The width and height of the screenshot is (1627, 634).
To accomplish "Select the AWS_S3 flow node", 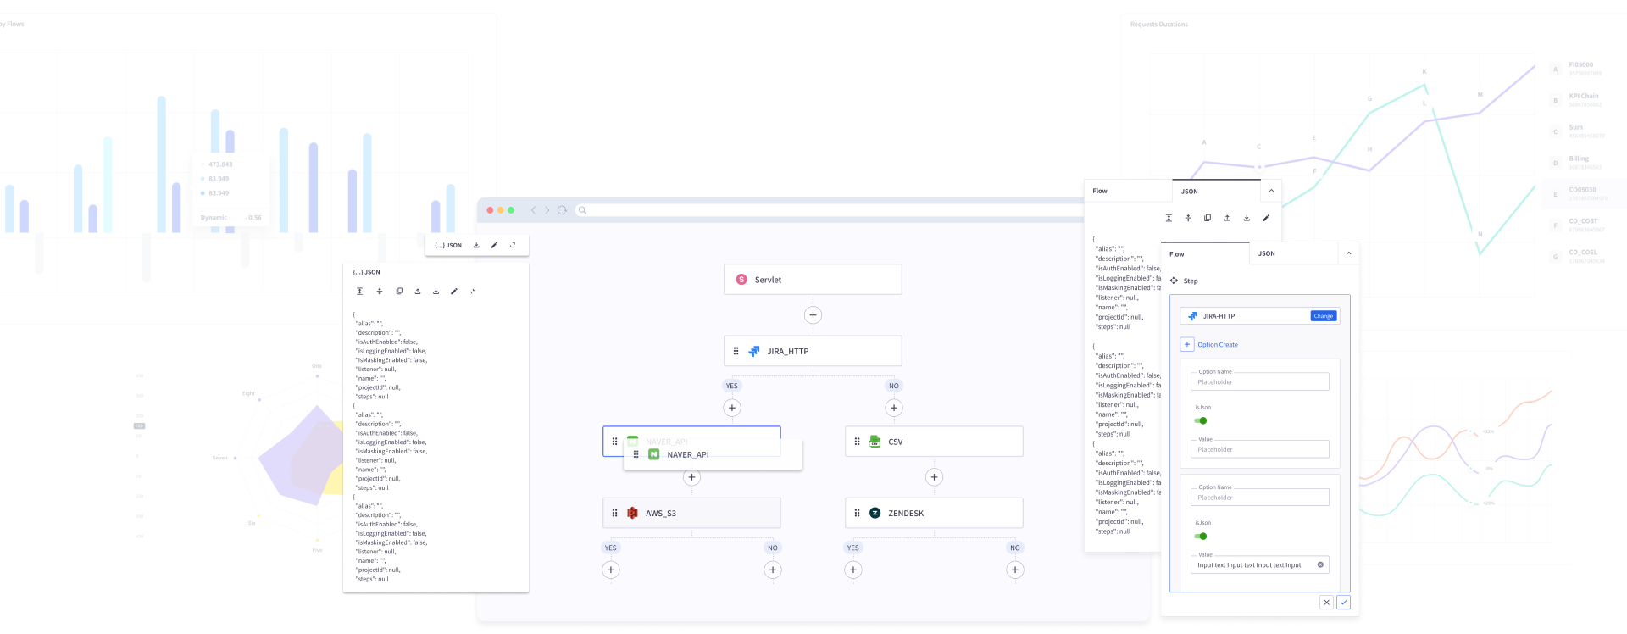I will point(691,513).
